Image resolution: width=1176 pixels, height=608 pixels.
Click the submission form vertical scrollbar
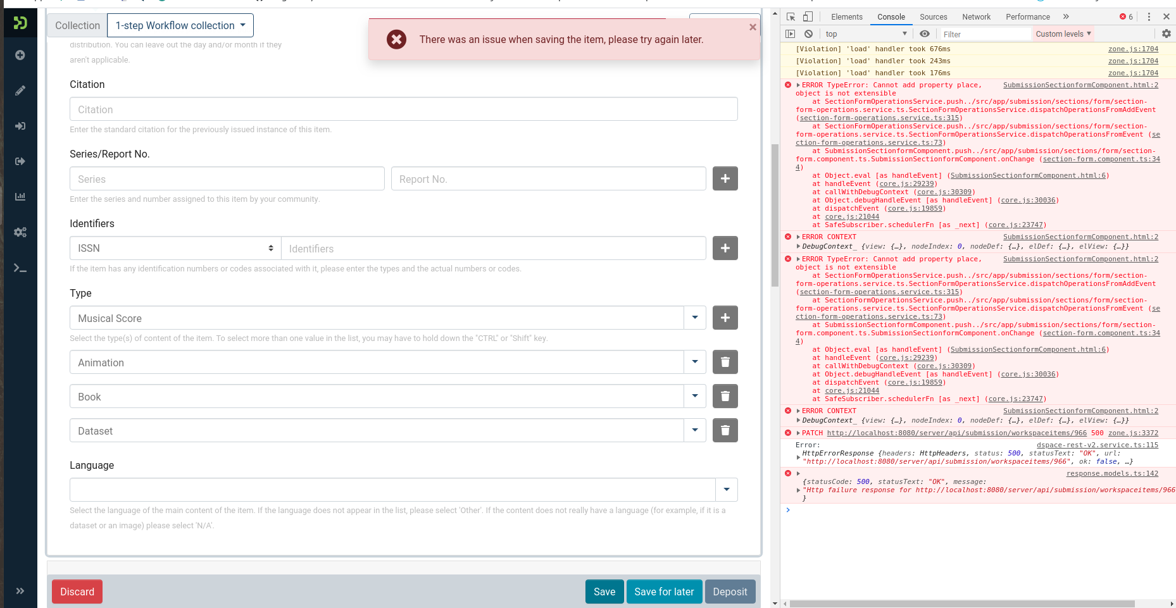coord(775,215)
